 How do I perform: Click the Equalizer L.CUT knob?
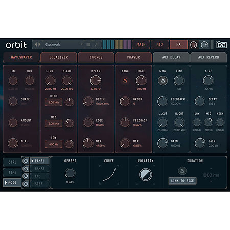coord(51,80)
